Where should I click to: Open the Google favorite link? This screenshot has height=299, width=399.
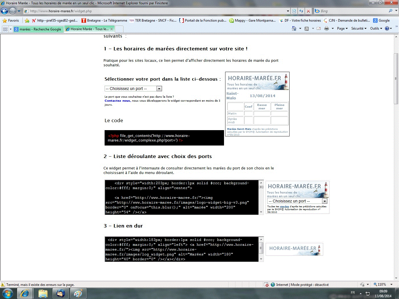click(381, 21)
